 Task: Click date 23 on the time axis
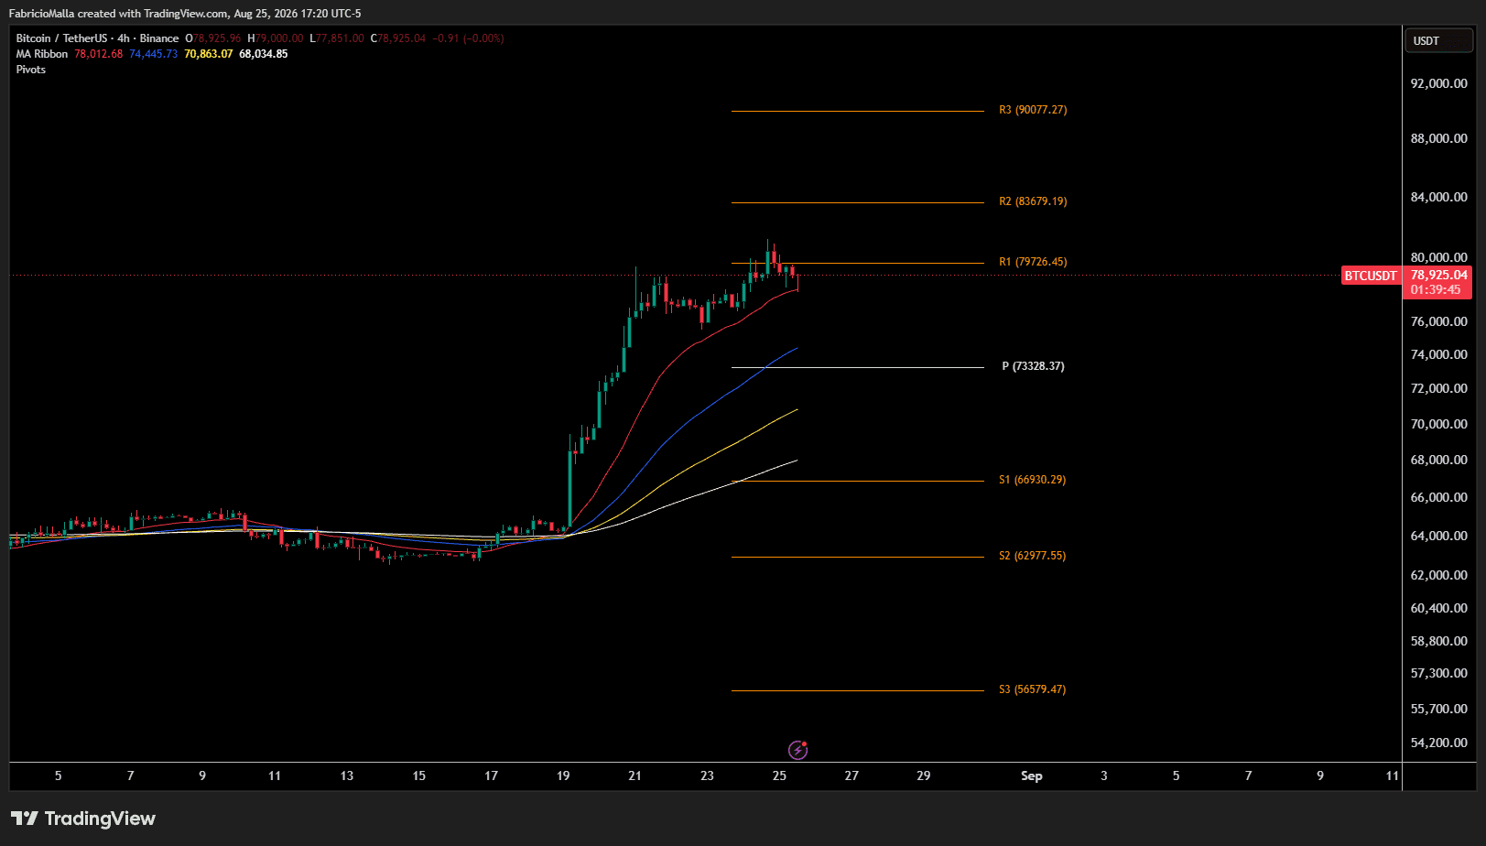click(708, 775)
